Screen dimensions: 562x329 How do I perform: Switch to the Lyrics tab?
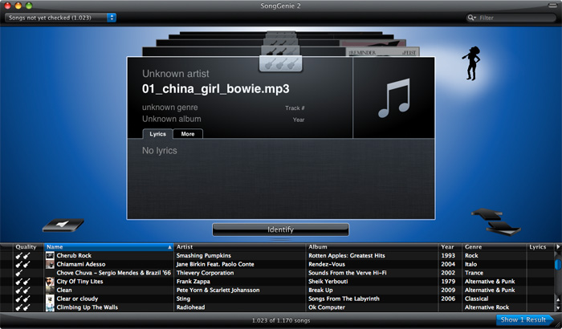[157, 134]
